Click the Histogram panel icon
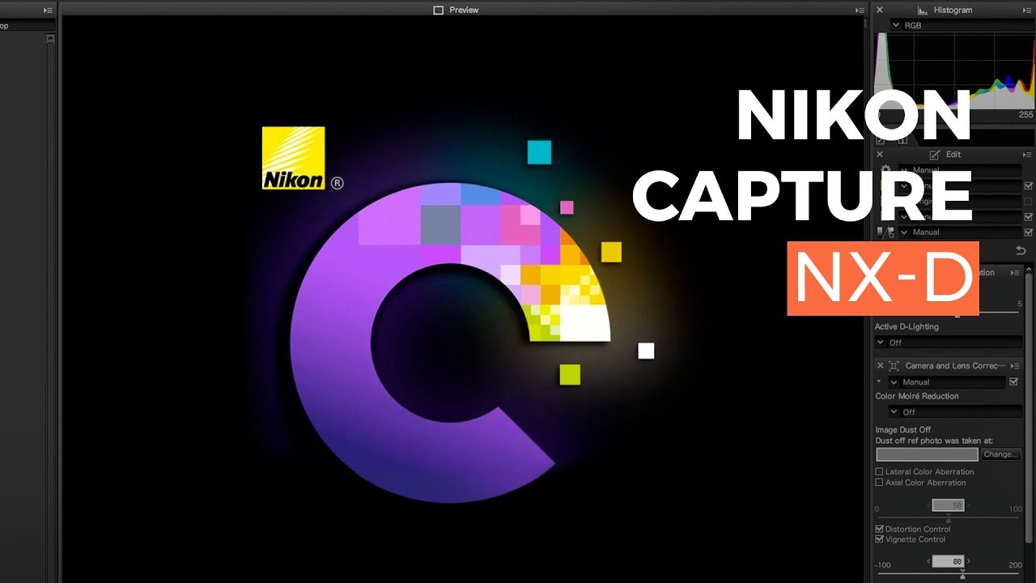The height and width of the screenshot is (583, 1036). (922, 10)
